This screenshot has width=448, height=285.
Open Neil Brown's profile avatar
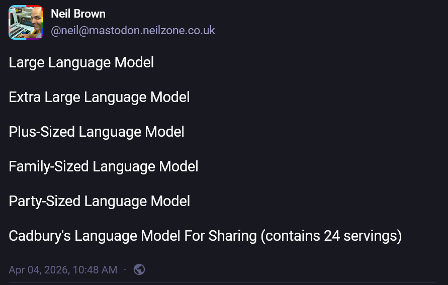[26, 22]
